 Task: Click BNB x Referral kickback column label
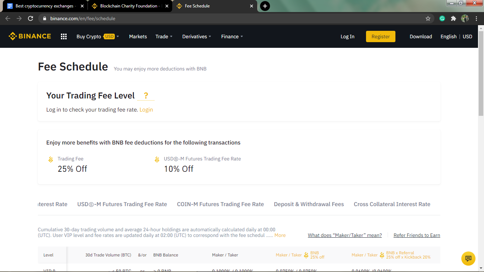pos(408,255)
